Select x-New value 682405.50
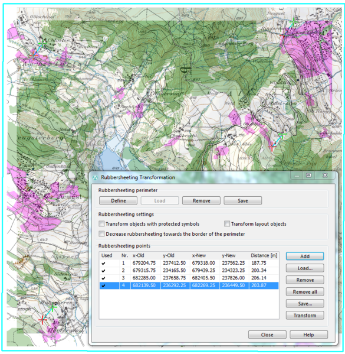The height and width of the screenshot is (354, 345). [203, 278]
